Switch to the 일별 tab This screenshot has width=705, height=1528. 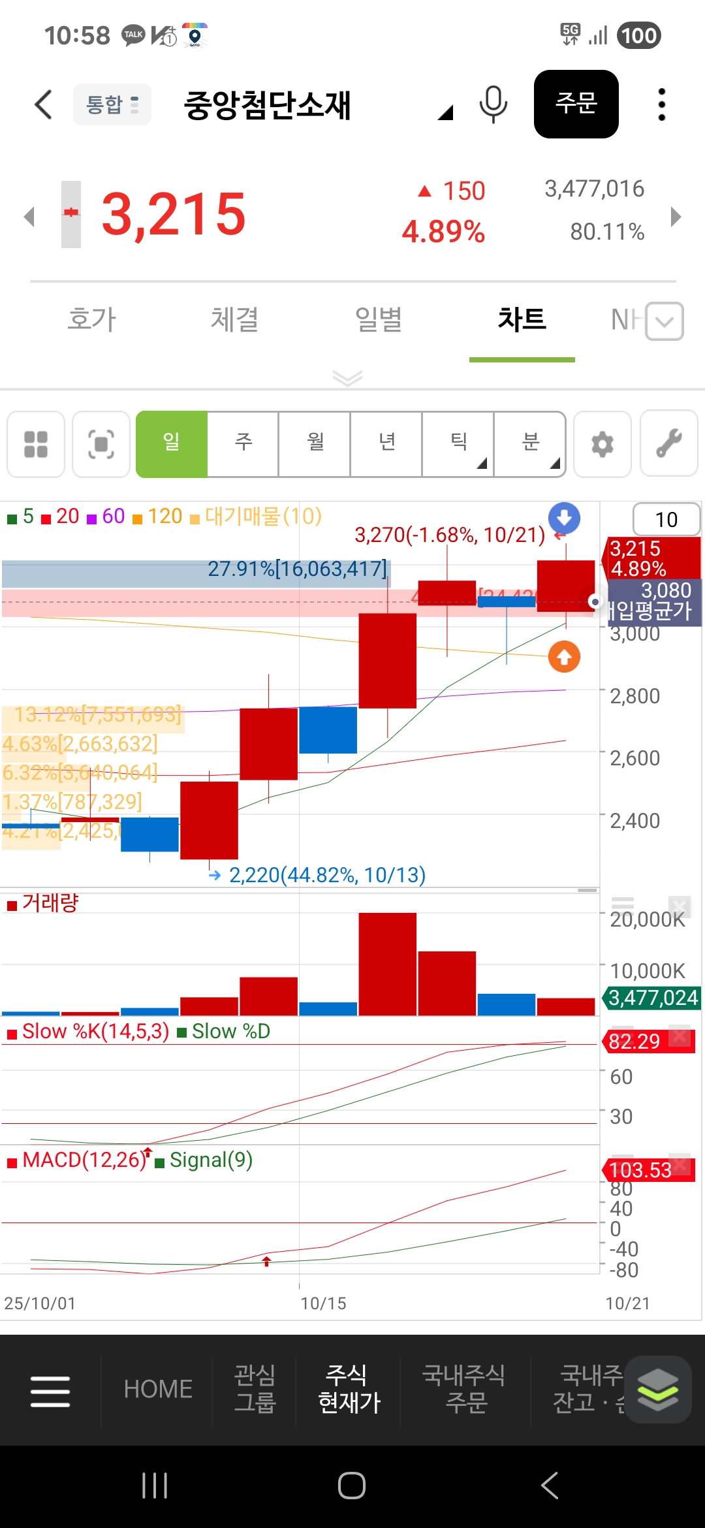tap(378, 320)
